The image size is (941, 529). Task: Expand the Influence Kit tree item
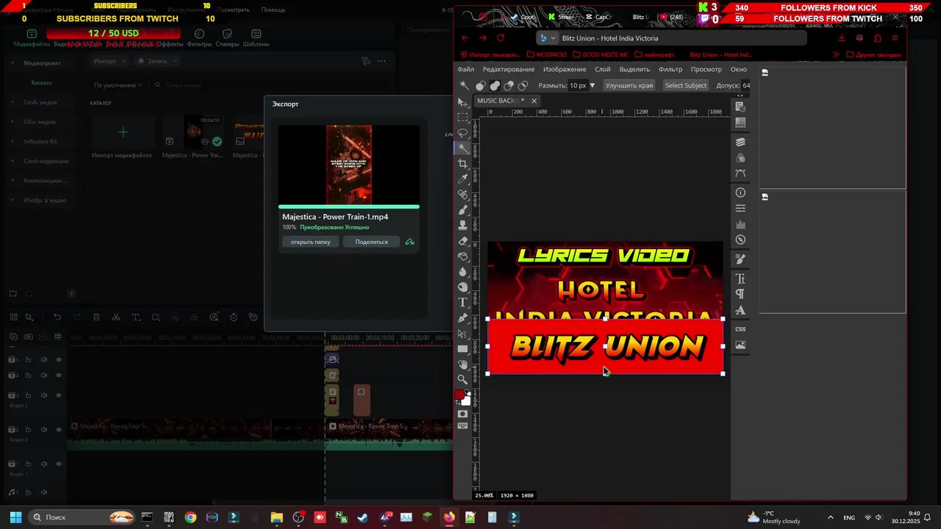tap(12, 141)
